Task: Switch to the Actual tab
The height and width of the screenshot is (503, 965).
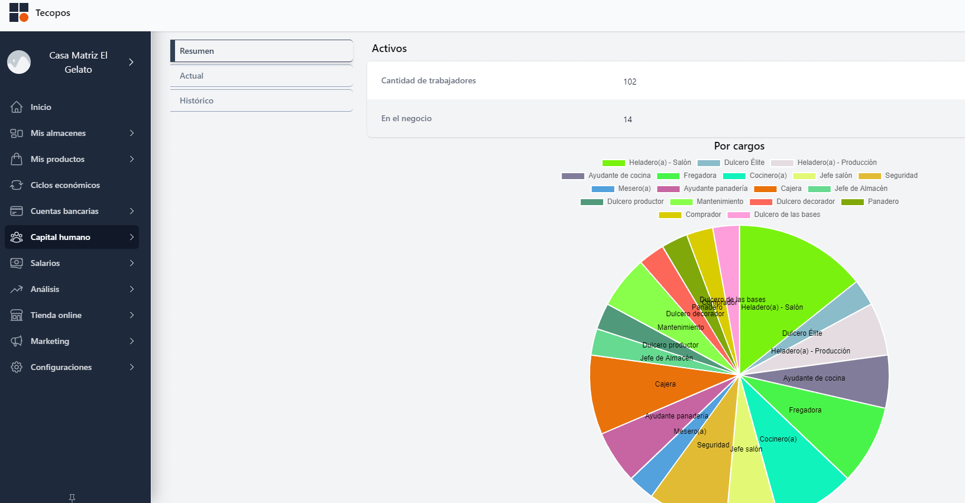Action: (x=261, y=76)
